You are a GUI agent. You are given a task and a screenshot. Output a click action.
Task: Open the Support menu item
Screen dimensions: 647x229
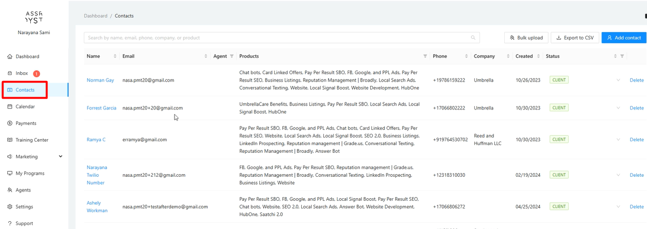24,224
